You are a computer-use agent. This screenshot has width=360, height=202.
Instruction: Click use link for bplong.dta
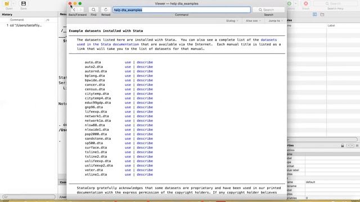pyautogui.click(x=128, y=76)
